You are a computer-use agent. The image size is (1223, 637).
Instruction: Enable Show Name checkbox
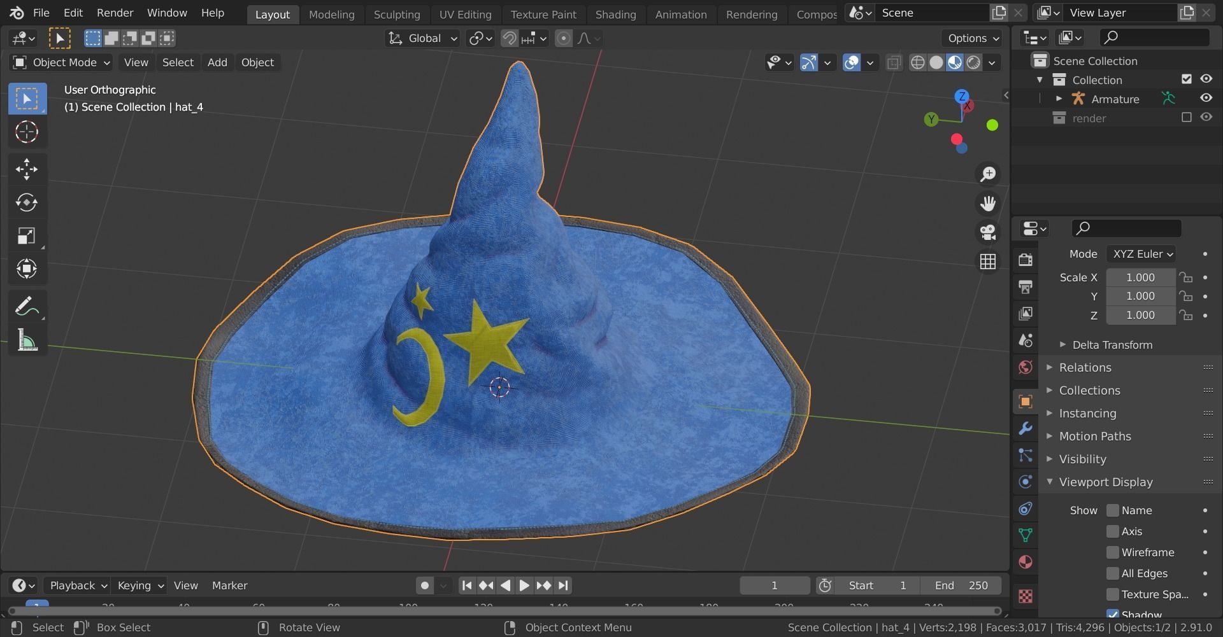click(x=1113, y=510)
